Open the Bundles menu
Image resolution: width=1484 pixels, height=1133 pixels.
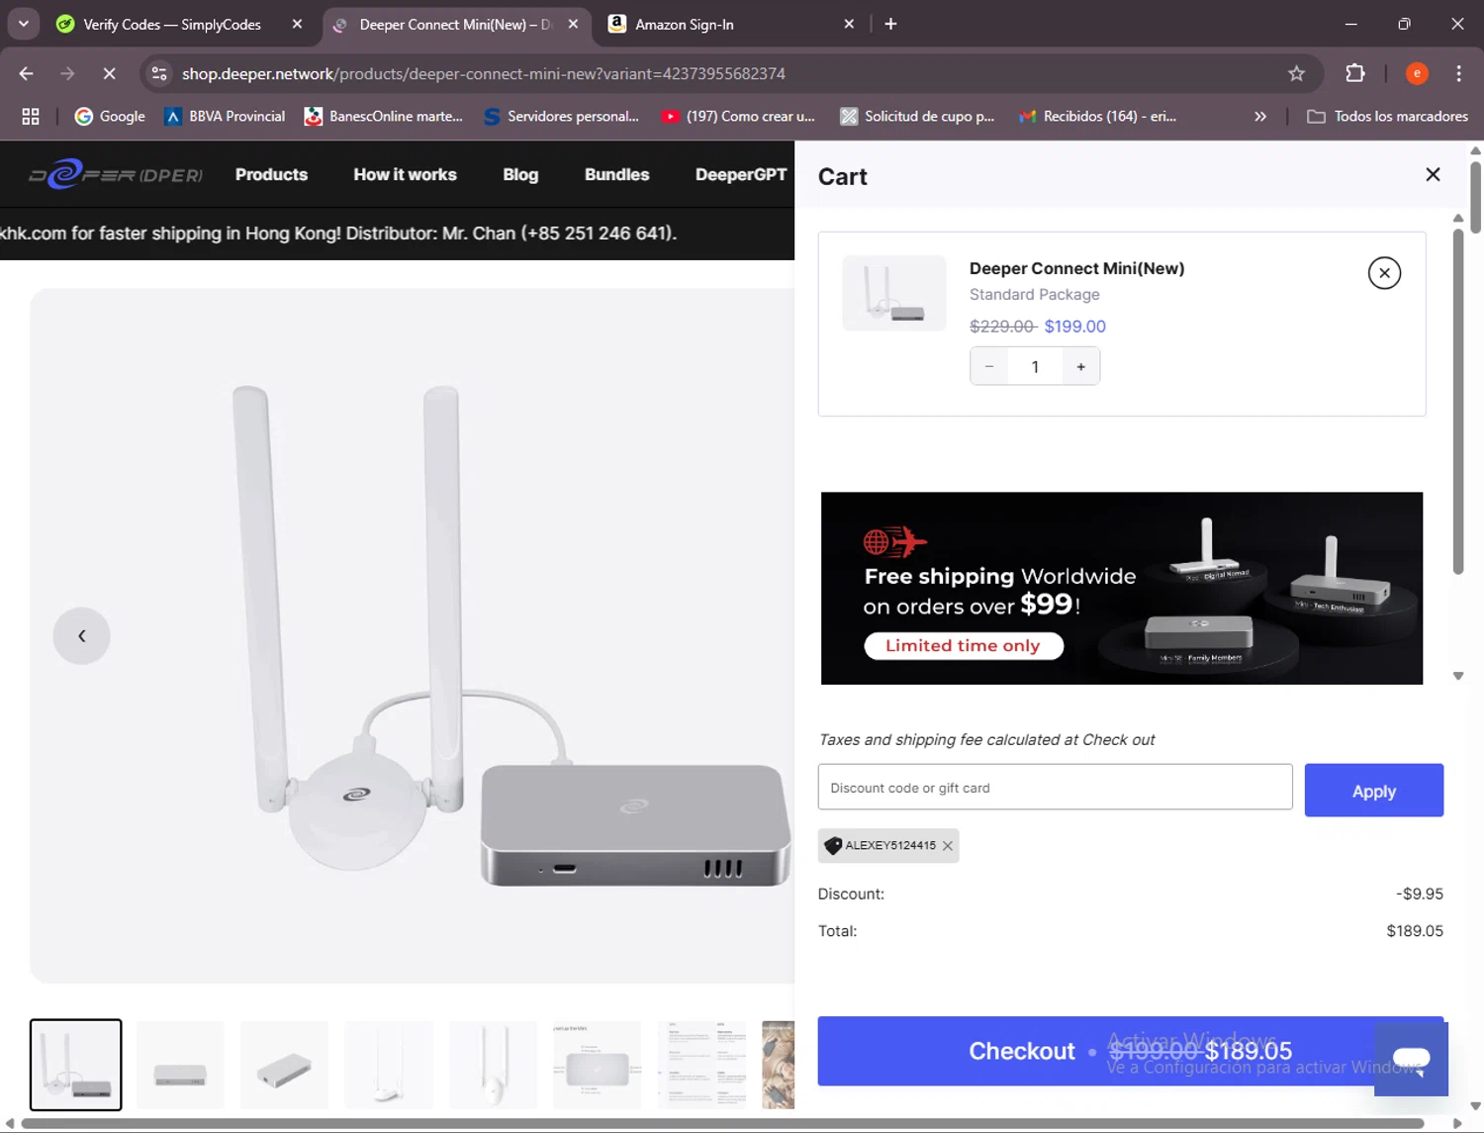pyautogui.click(x=616, y=175)
